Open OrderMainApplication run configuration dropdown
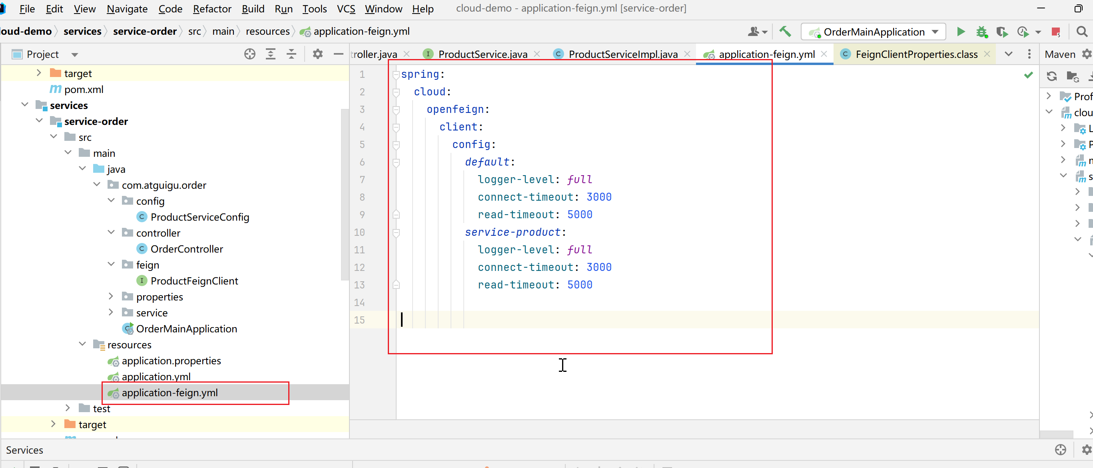The image size is (1093, 468). (x=935, y=32)
